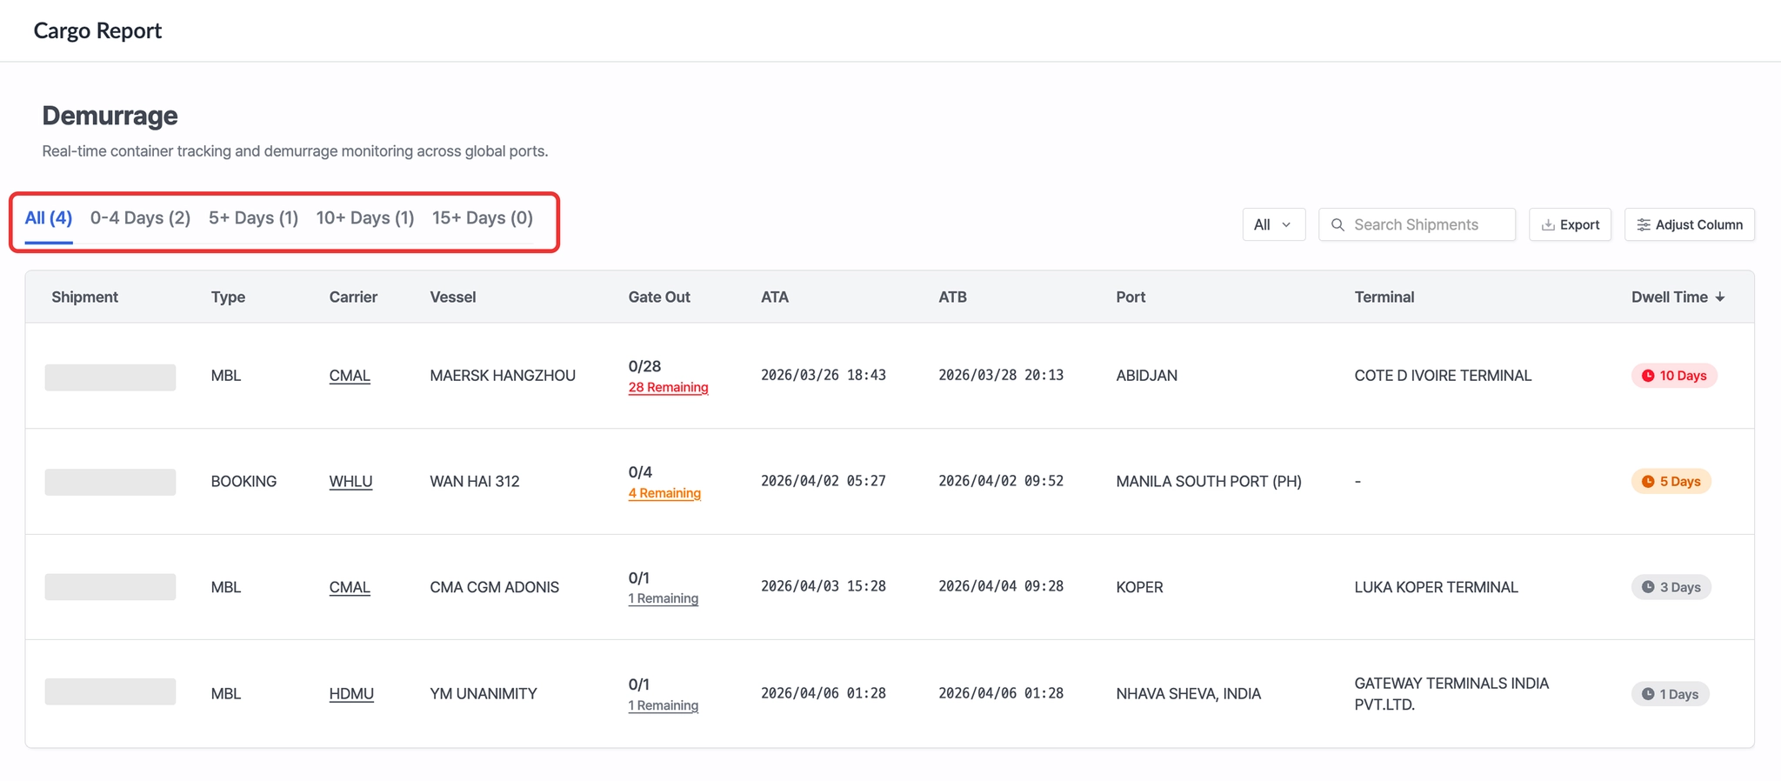Click the clock icon in 1 Days badge
This screenshot has width=1781, height=781.
[1647, 694]
